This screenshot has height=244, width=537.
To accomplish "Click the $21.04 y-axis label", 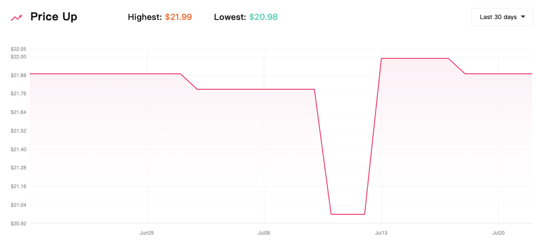I will pyautogui.click(x=19, y=205).
